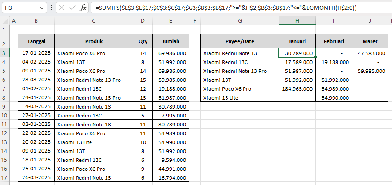This screenshot has height=185, width=392.
Task: Select date cell 01-02-2025
Action: [36, 88]
